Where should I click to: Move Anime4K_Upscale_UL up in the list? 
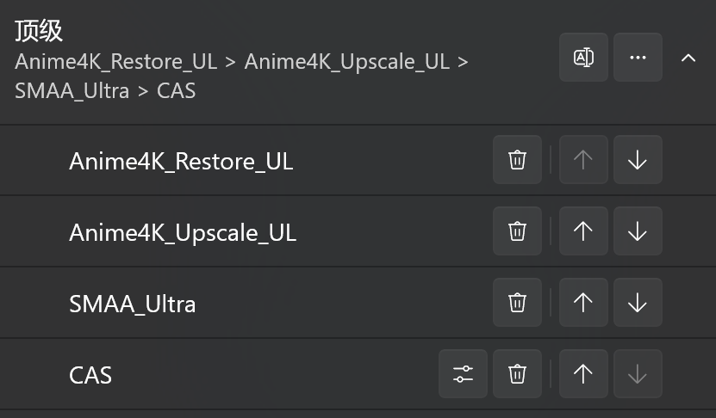(x=583, y=231)
